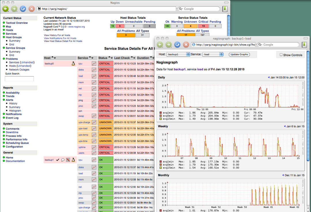Image resolution: width=311 pixels, height=212 pixels.
Task: Sort by Host column ascending arrow
Action: point(53,57)
